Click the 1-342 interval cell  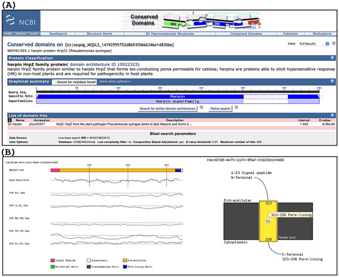304,124
